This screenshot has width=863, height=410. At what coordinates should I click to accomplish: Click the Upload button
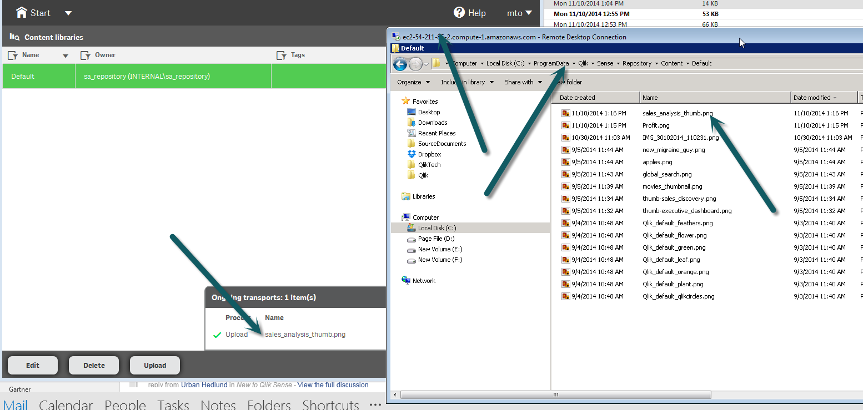tap(155, 365)
